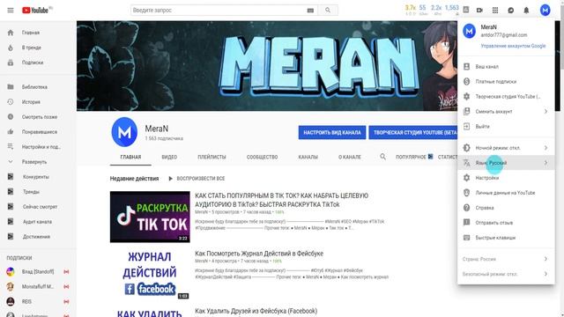Click the MeraN channel avatar circle
The image size is (564, 317).
click(x=124, y=132)
